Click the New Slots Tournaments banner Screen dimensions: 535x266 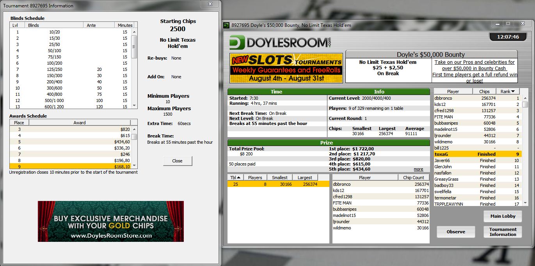pos(286,68)
